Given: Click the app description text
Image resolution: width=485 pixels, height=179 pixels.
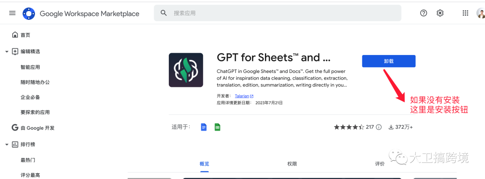Looking at the screenshot, I should coord(282,78).
